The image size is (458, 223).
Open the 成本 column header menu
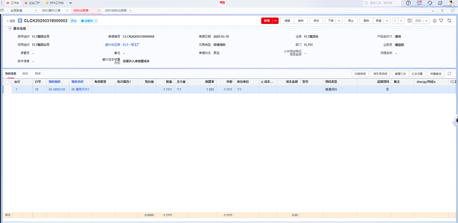[x=262, y=82]
